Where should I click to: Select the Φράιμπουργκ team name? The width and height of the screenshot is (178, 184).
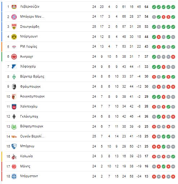coord(30,87)
